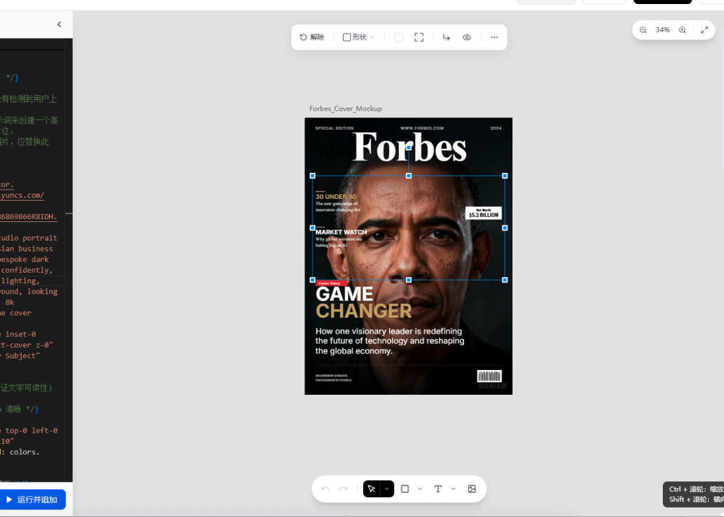Click the WWW.FORBES.COM text on cover
Screen dimensions: 724x517
point(422,128)
